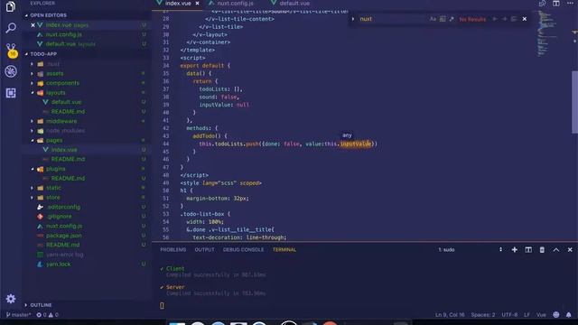Image resolution: width=578 pixels, height=325 pixels.
Task: Collapse the pages folder
Action: [x=54, y=141]
